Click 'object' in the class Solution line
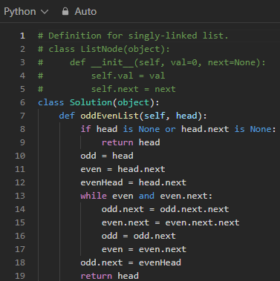 click(x=133, y=102)
